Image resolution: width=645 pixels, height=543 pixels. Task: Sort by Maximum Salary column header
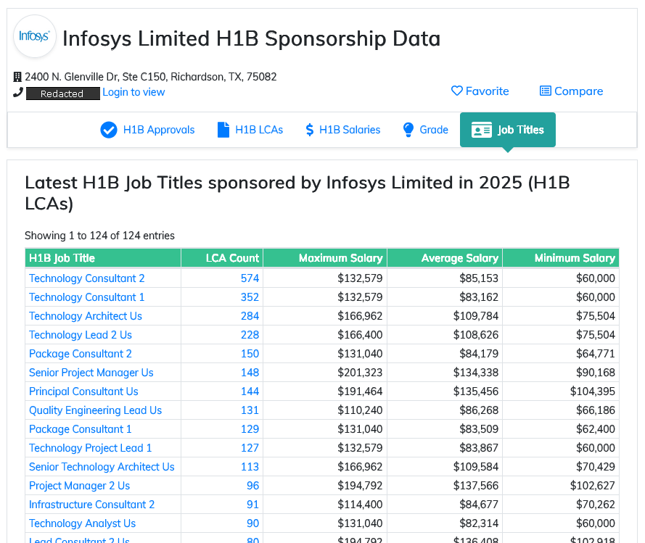click(340, 258)
